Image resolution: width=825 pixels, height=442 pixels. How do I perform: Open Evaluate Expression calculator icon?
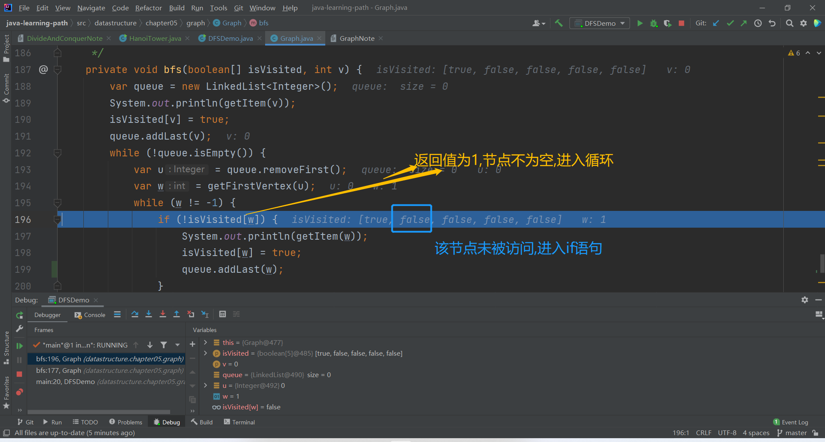click(x=223, y=314)
